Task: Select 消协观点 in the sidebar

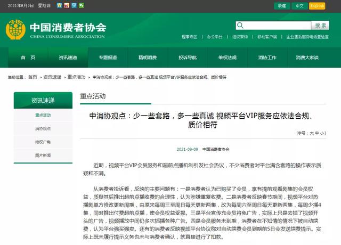Action: (x=43, y=128)
